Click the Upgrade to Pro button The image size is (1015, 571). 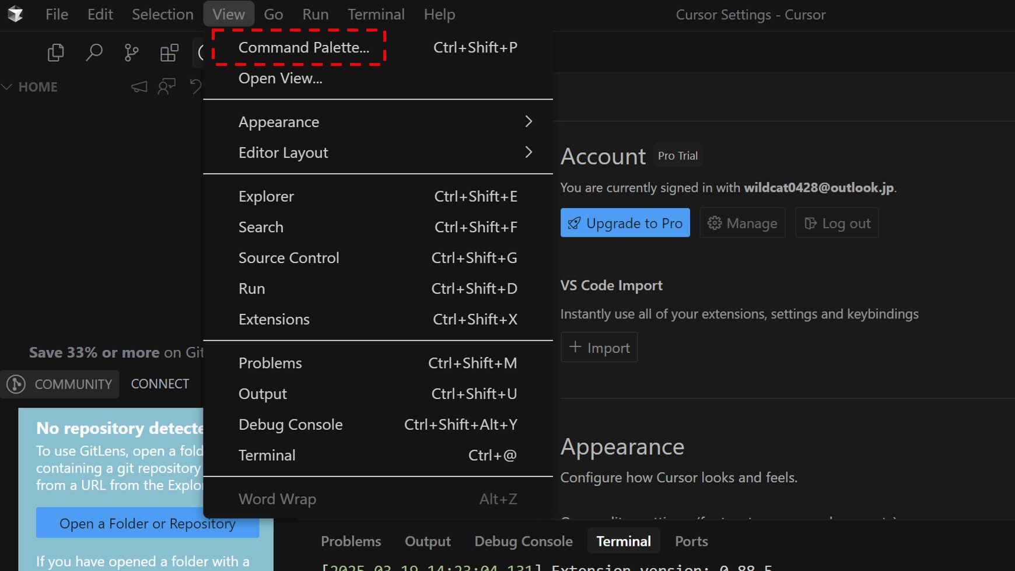point(625,223)
